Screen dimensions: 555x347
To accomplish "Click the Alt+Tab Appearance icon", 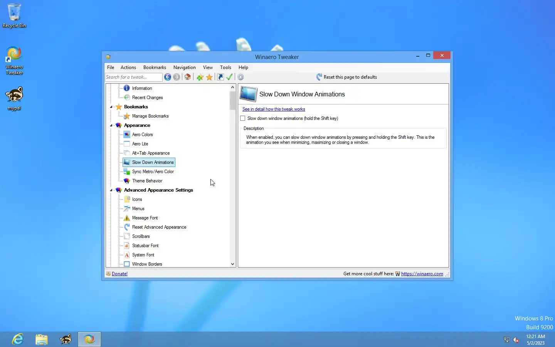I will tap(127, 153).
